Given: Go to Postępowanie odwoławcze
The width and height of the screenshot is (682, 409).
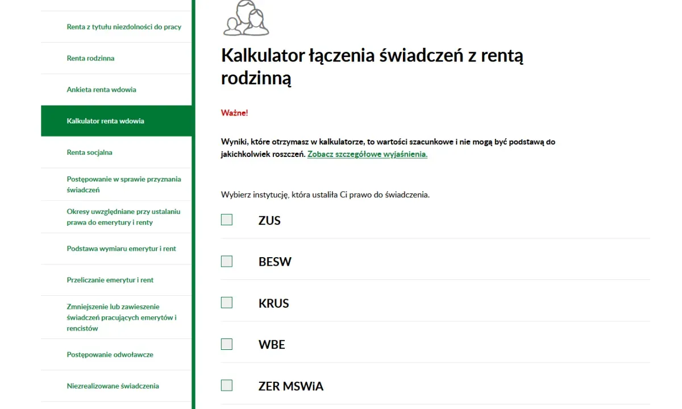Looking at the screenshot, I should tap(110, 354).
